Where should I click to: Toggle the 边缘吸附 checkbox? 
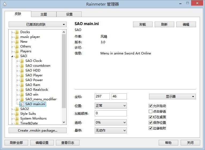[x=150, y=128]
